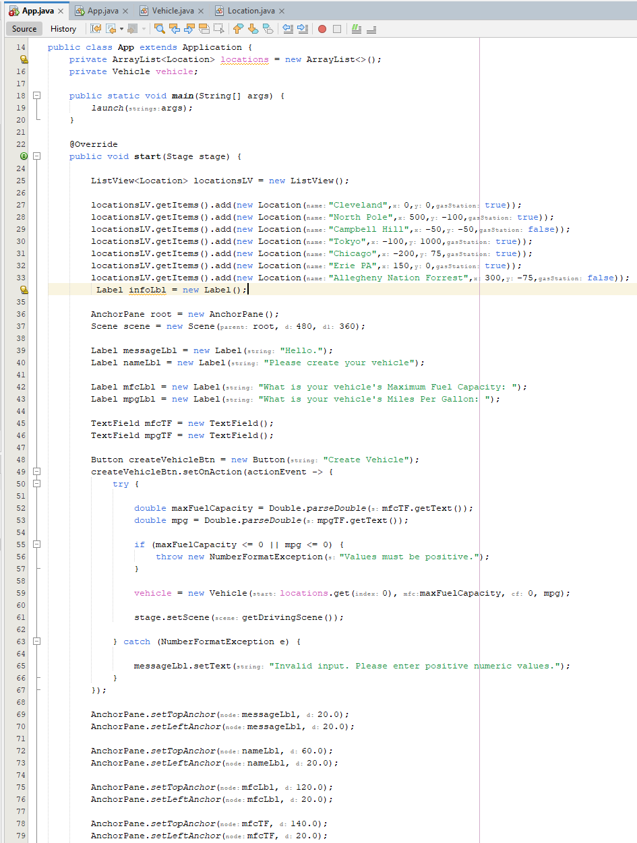
Task: Jump to the last edit location
Action: coord(94,28)
